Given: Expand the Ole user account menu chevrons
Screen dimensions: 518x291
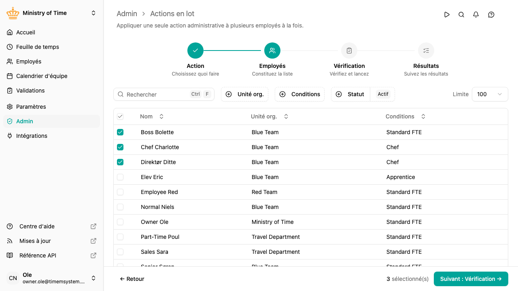Looking at the screenshot, I should [93, 278].
